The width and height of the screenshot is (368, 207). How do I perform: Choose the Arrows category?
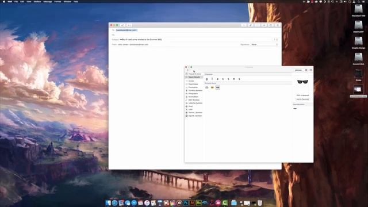[194, 81]
